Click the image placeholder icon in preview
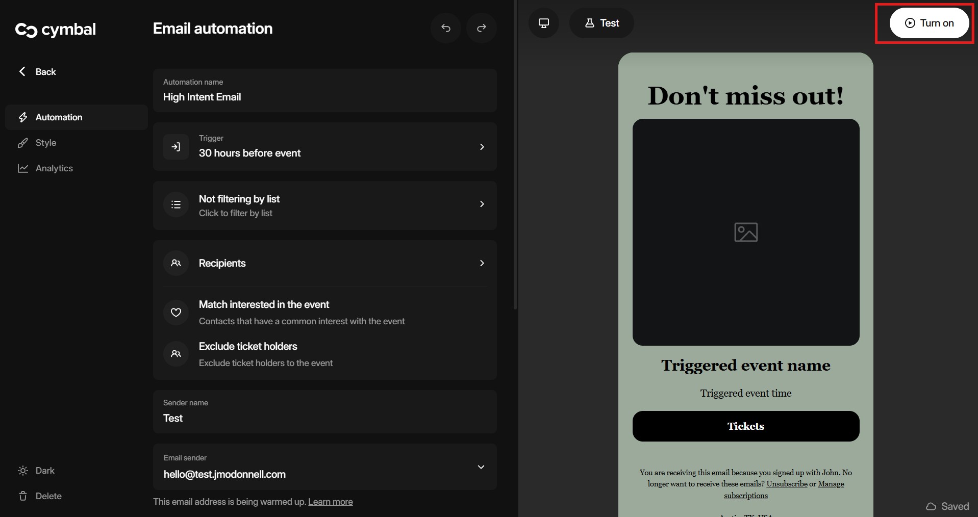The image size is (978, 517). 745,232
